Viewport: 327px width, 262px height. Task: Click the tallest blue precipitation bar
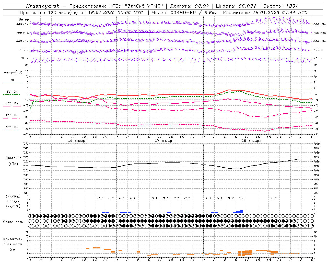(241, 212)
